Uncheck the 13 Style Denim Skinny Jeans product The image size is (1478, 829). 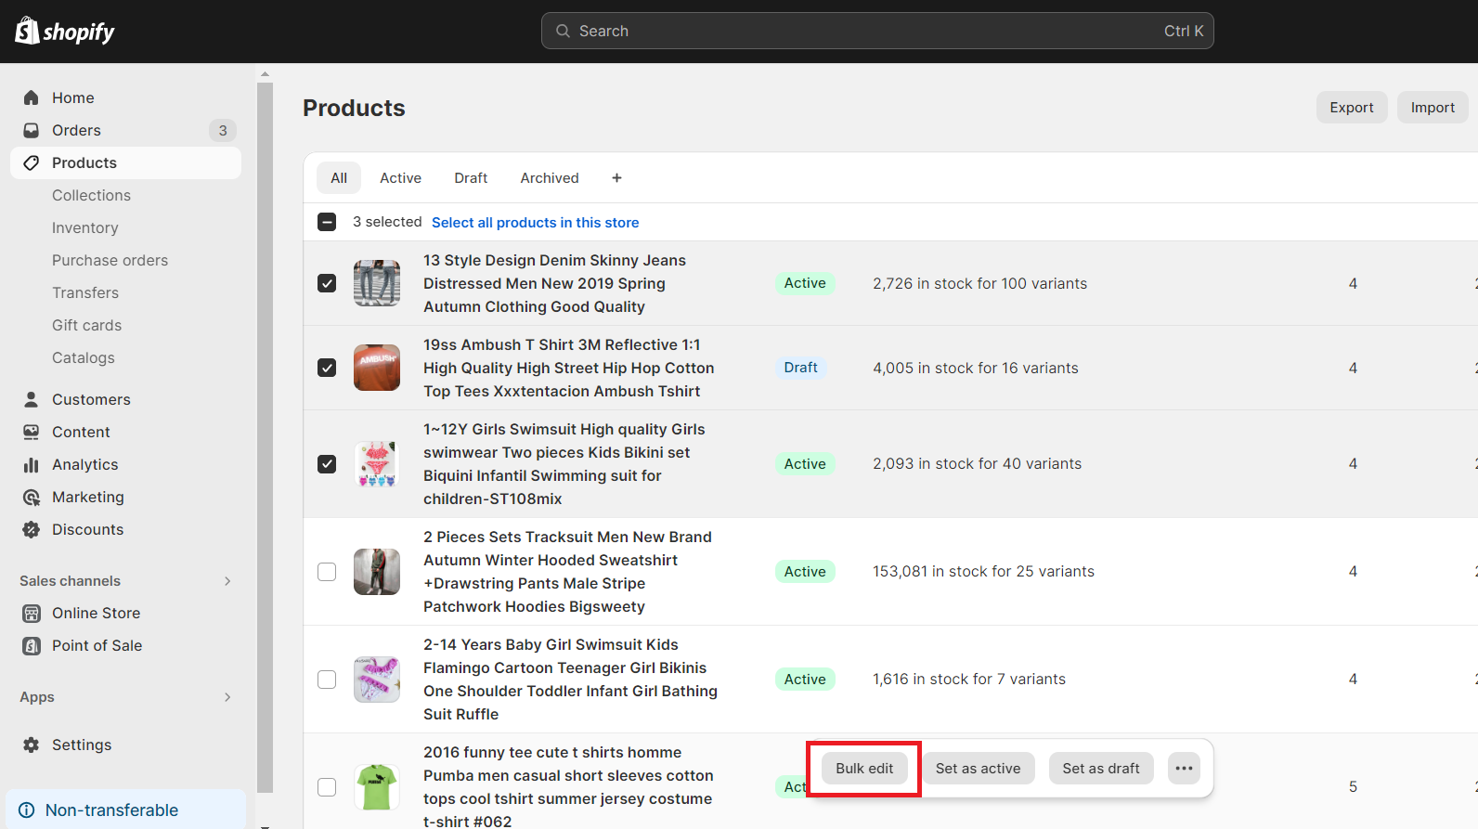327,283
